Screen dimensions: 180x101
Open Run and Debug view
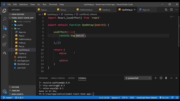(x=4, y=36)
